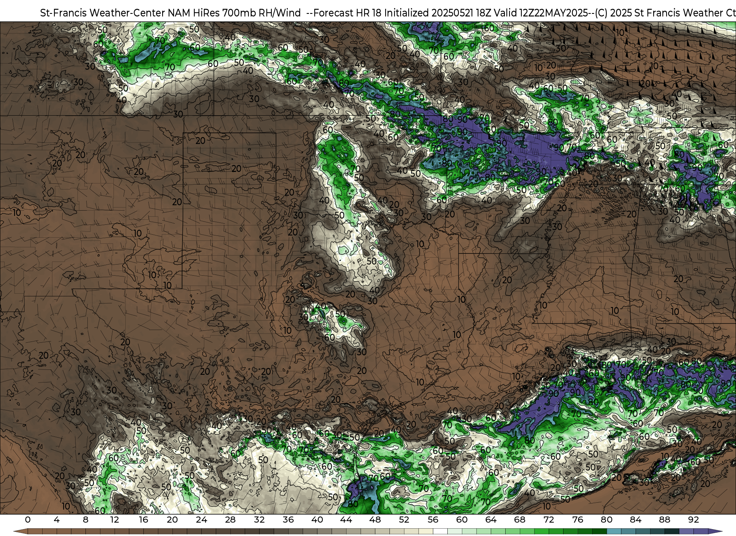Click the '52' label on the color scale
736x536 pixels.
coord(404,520)
